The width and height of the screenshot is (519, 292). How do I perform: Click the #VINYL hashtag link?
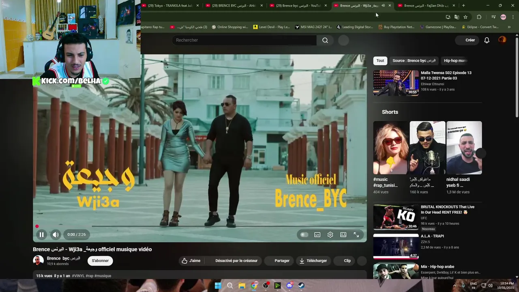click(78, 276)
